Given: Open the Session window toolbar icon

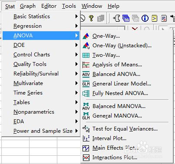Looking at the screenshot, I should click(x=116, y=18).
